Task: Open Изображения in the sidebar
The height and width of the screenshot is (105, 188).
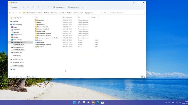Action: (16, 35)
